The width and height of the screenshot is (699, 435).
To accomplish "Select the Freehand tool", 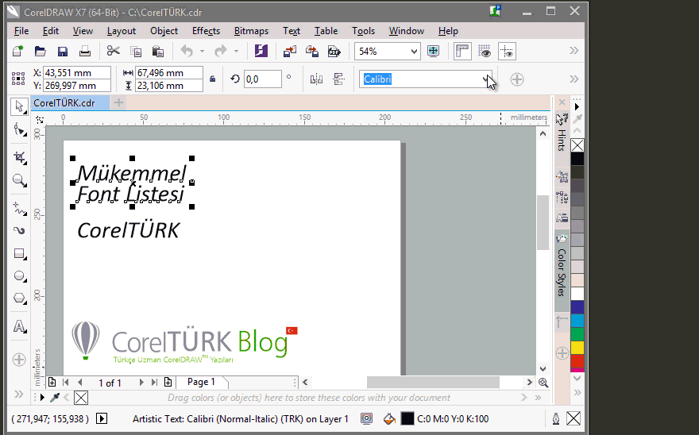I will coord(19,208).
